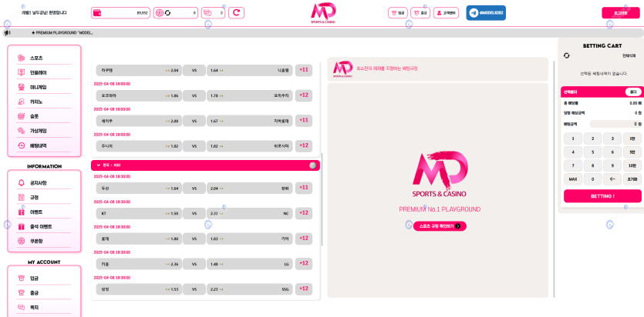Screen dimensions: 644x317
Task: Click the point conversion swap arrows icon
Action: point(167,13)
